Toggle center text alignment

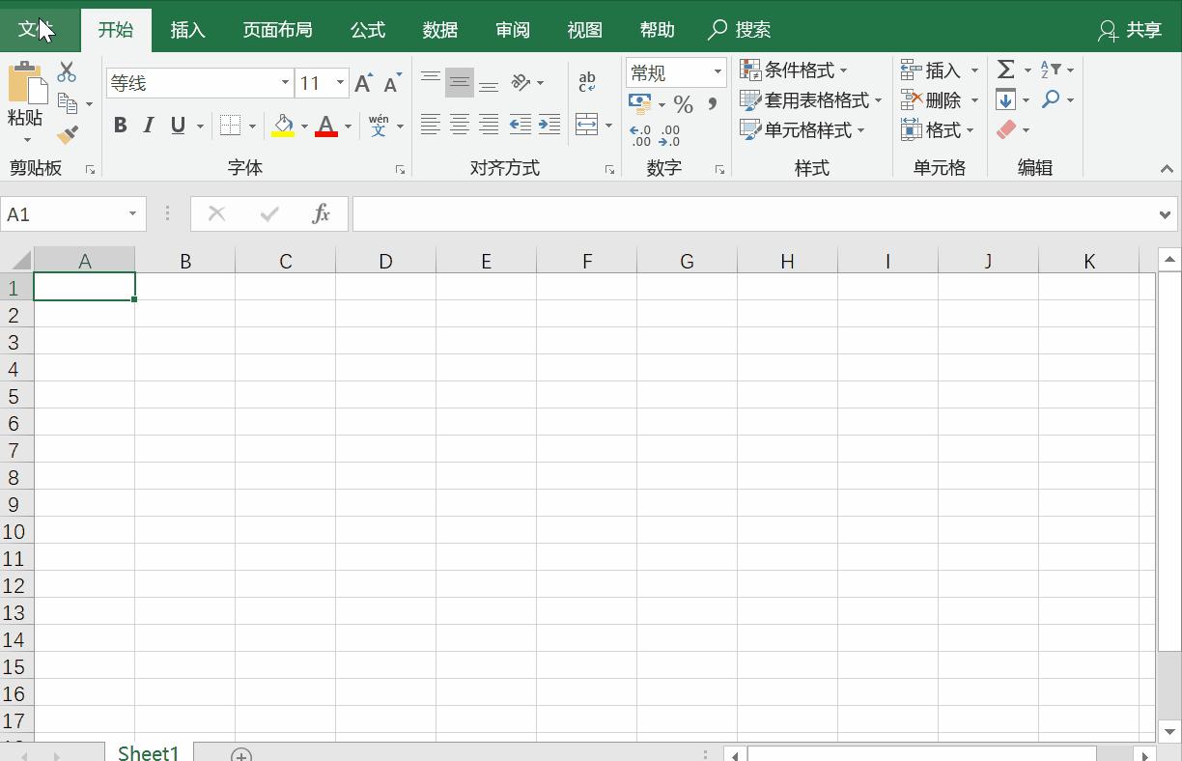[459, 124]
